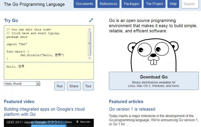201x127 pixels.
Task: Click the Hello output text in output pane
Action: 15,66
